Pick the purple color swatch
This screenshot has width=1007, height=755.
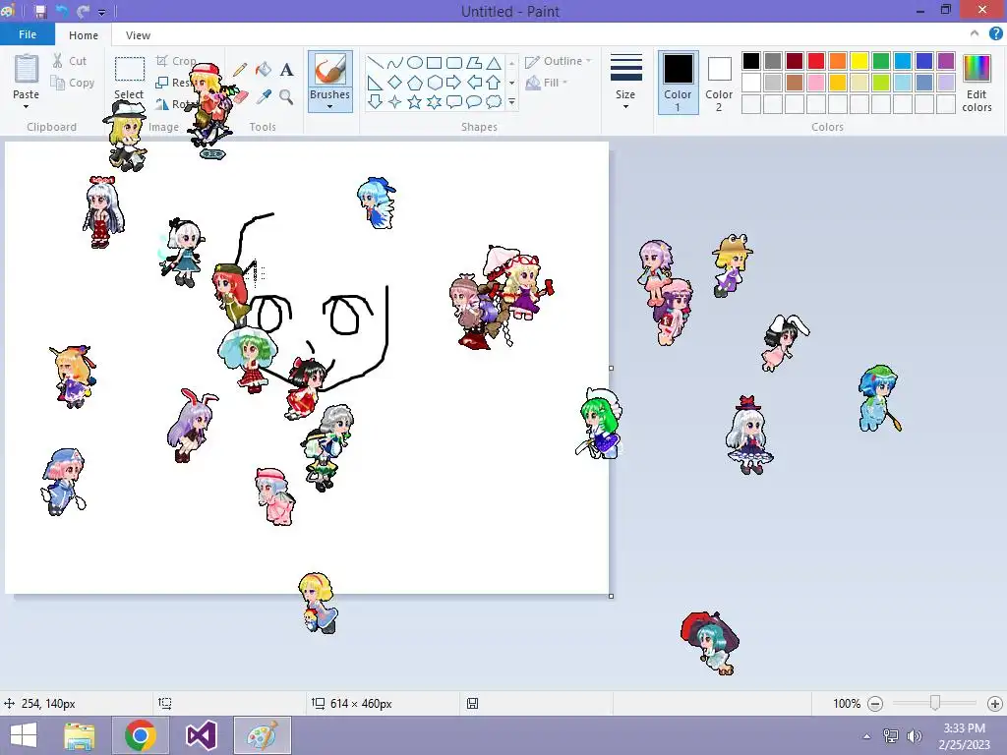click(x=946, y=61)
